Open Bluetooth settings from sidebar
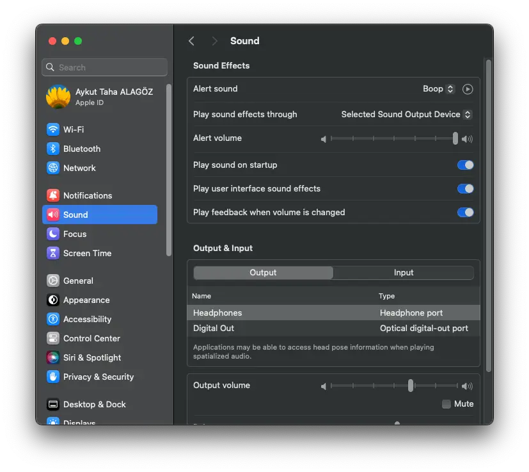529x472 pixels. 82,149
